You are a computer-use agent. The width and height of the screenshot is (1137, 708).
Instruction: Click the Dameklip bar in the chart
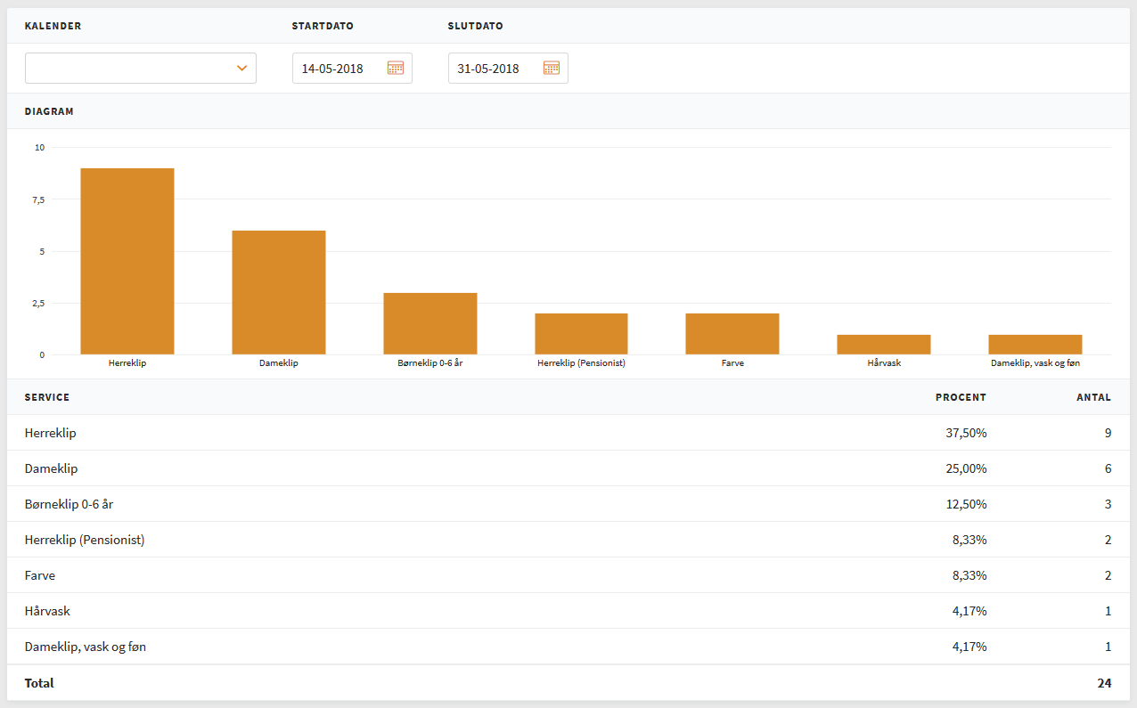point(279,292)
